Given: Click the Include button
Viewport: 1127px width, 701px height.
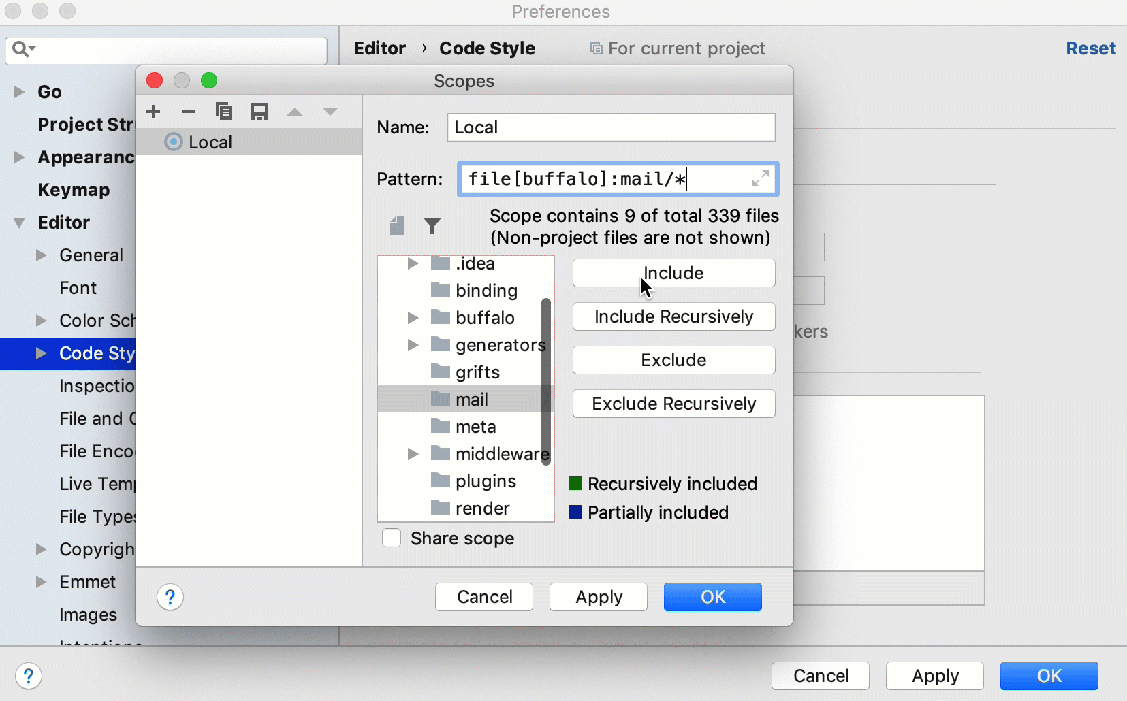Looking at the screenshot, I should [673, 273].
